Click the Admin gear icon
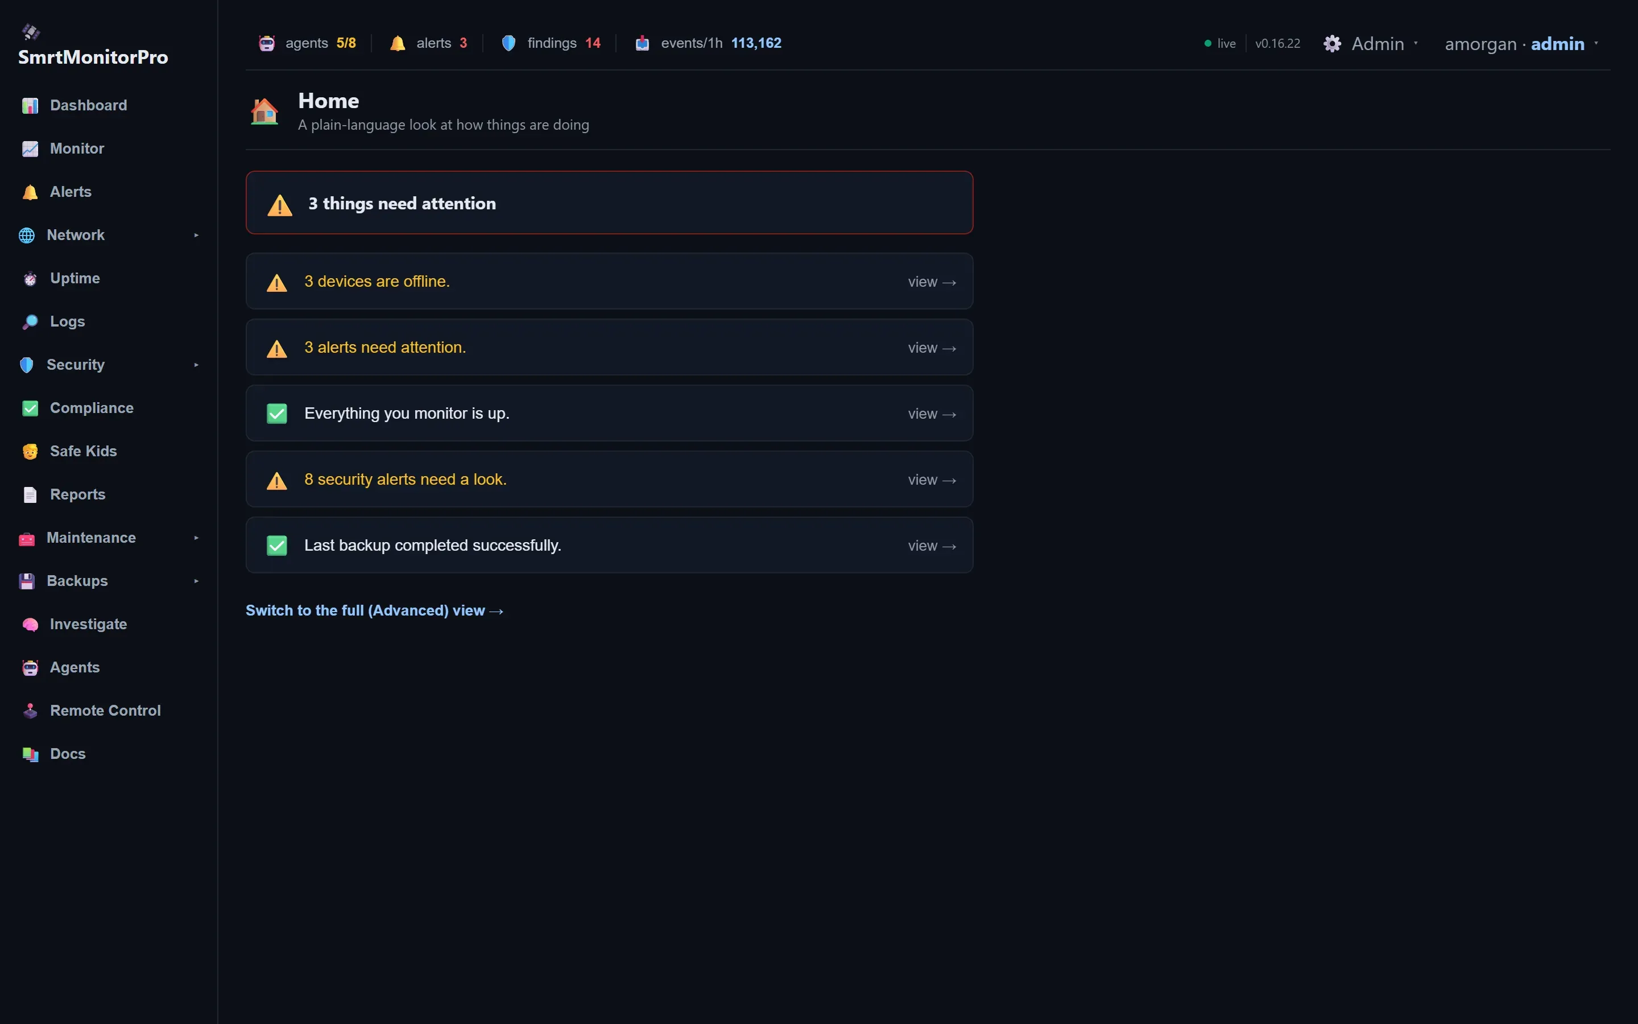The width and height of the screenshot is (1638, 1024). [x=1332, y=44]
